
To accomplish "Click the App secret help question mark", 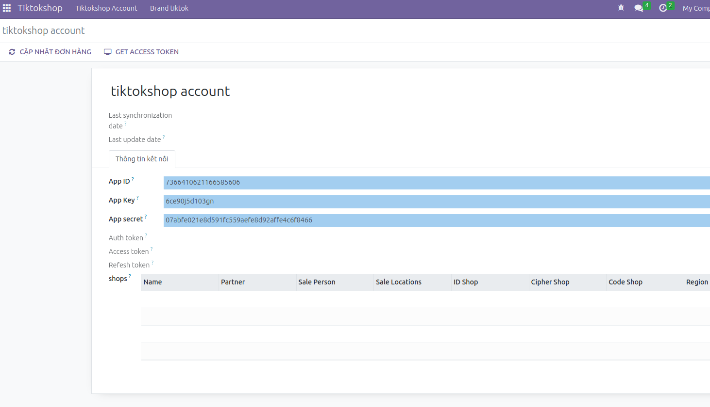I will (146, 217).
